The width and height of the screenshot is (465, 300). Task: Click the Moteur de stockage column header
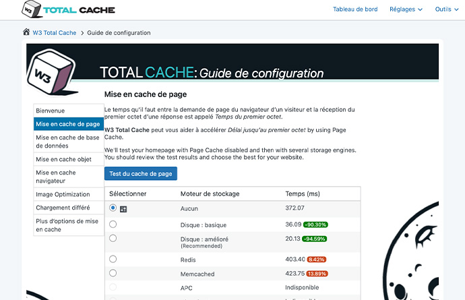210,193
